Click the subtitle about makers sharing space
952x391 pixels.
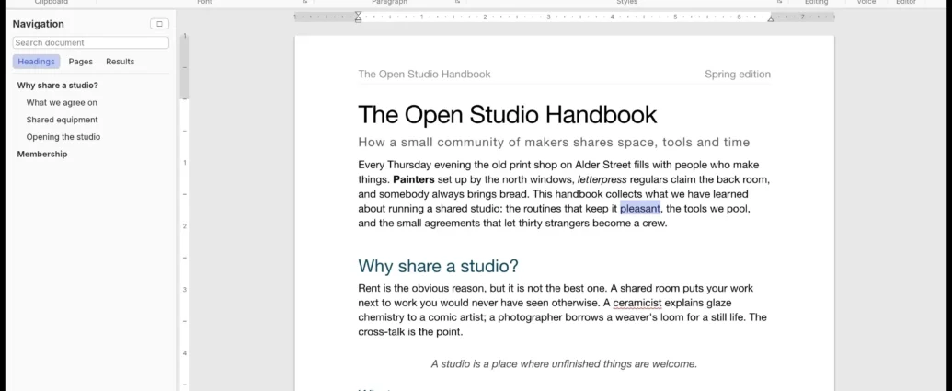click(554, 142)
